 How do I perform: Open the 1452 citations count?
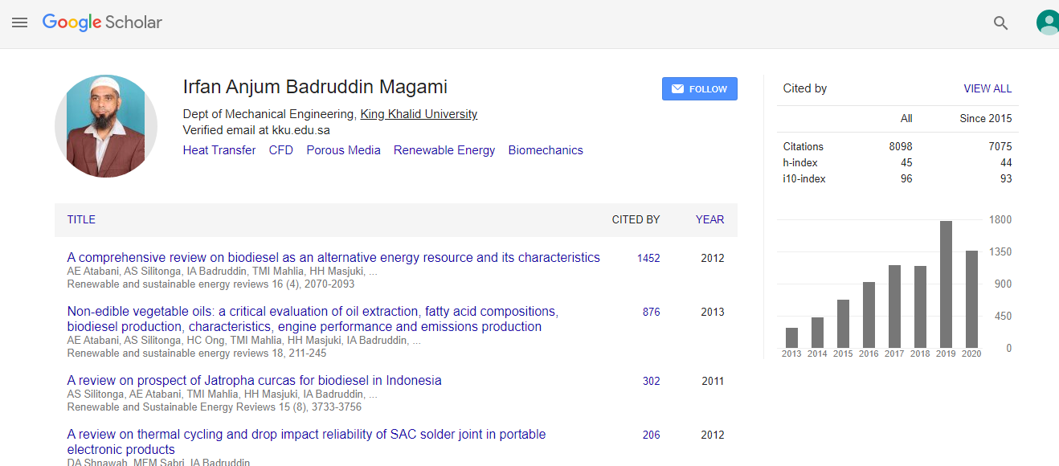tap(648, 258)
